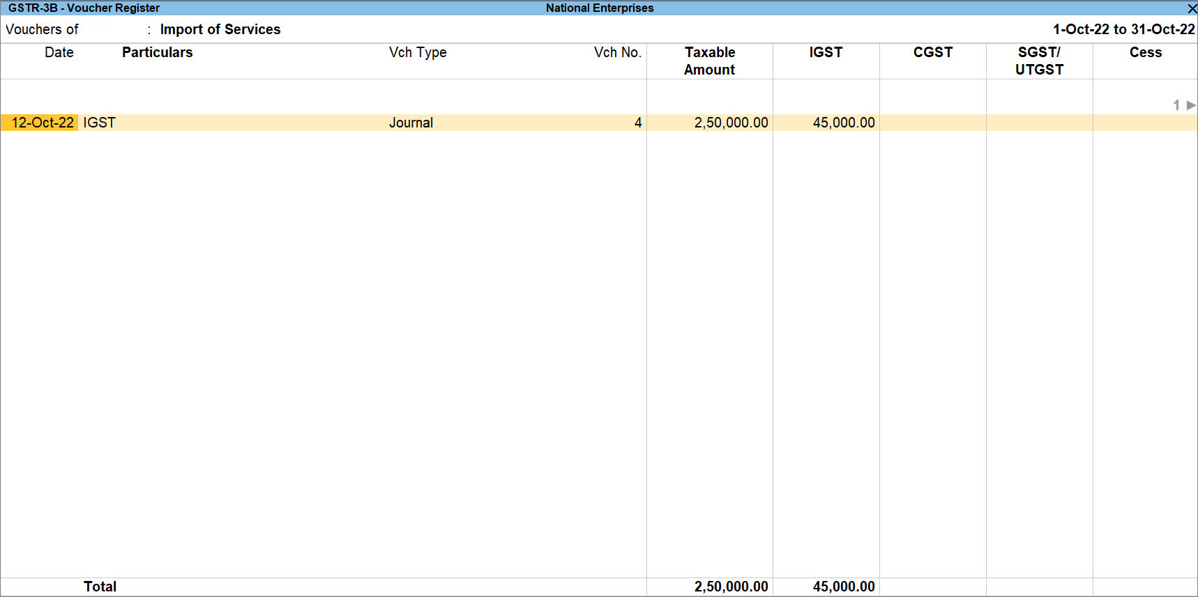This screenshot has width=1198, height=597.
Task: Click the Vouchers of label
Action: point(42,29)
